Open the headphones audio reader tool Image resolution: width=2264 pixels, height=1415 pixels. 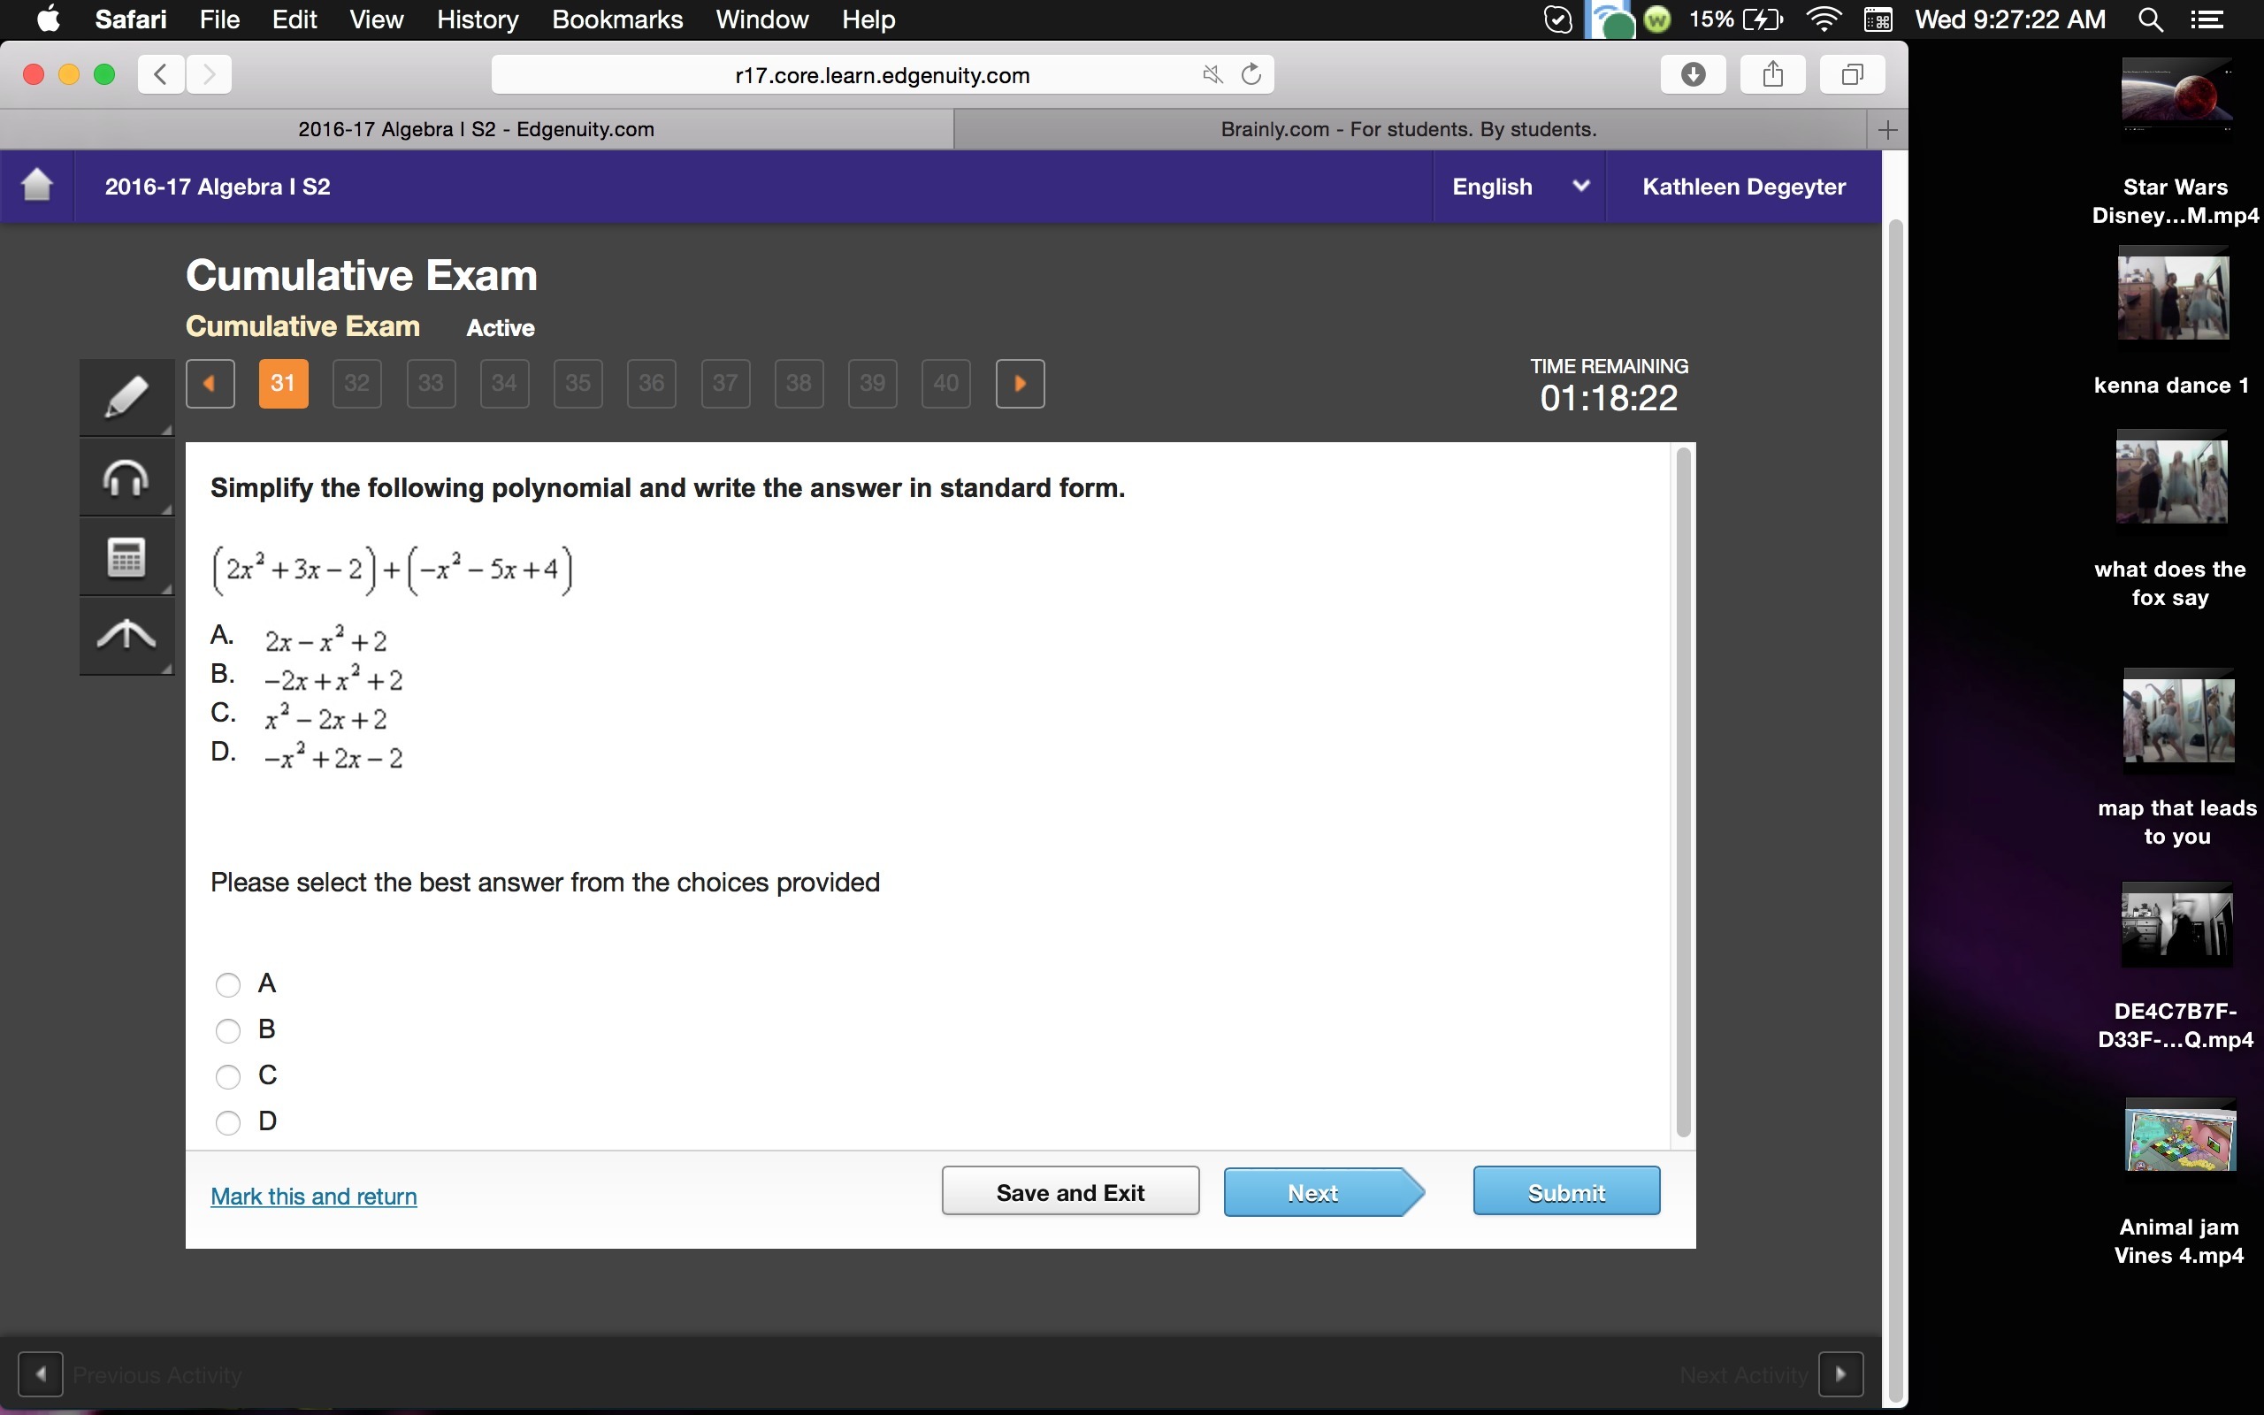[x=126, y=478]
